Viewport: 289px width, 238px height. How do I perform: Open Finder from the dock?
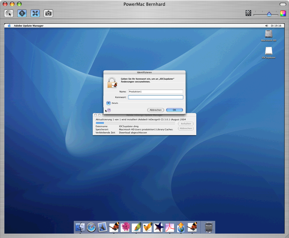pyautogui.click(x=80, y=227)
